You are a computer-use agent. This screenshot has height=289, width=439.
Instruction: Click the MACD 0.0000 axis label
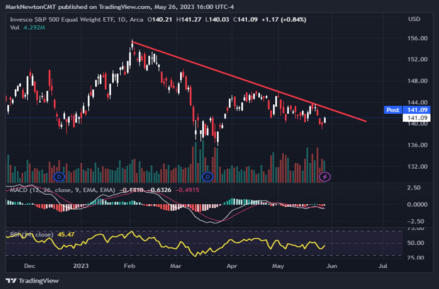pyautogui.click(x=417, y=205)
